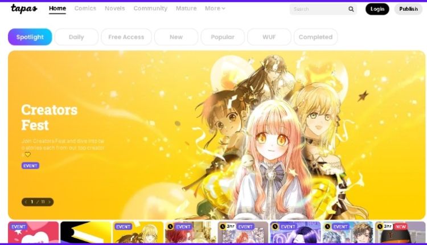Click clock icon on purple-haired character thumbnail
The width and height of the screenshot is (427, 245).
(x=275, y=226)
